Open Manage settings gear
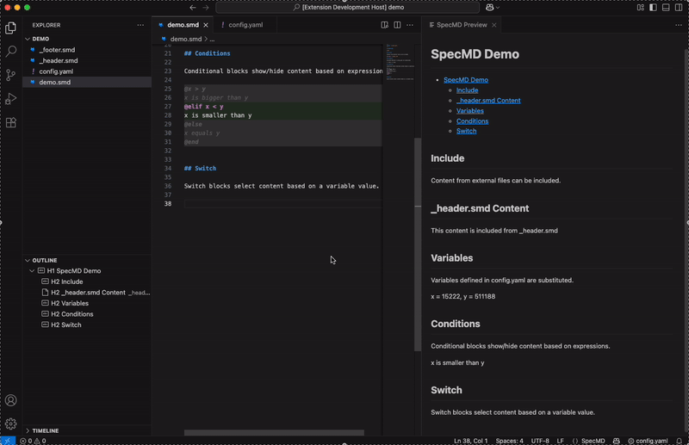Viewport: 689px width, 445px height. tap(11, 423)
